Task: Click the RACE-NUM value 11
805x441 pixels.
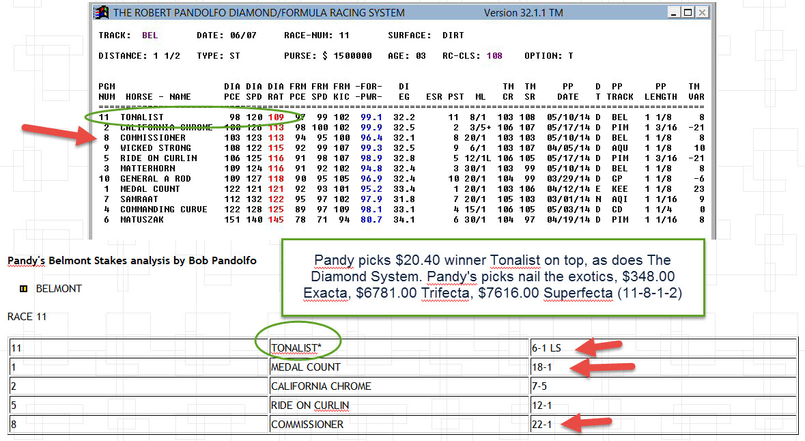Action: pyautogui.click(x=344, y=35)
